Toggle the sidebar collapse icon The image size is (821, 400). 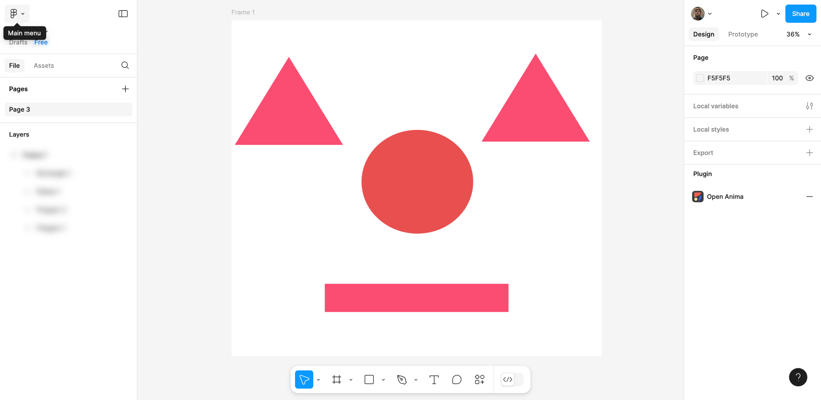click(123, 13)
